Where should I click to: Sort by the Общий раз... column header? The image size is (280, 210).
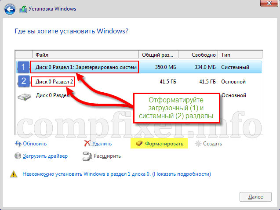coord(158,54)
